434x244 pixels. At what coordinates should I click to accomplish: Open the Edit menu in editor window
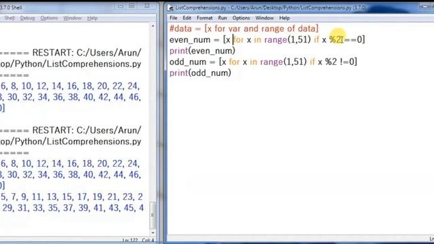click(187, 18)
